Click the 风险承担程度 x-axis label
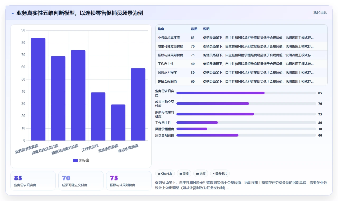 (x=108, y=148)
